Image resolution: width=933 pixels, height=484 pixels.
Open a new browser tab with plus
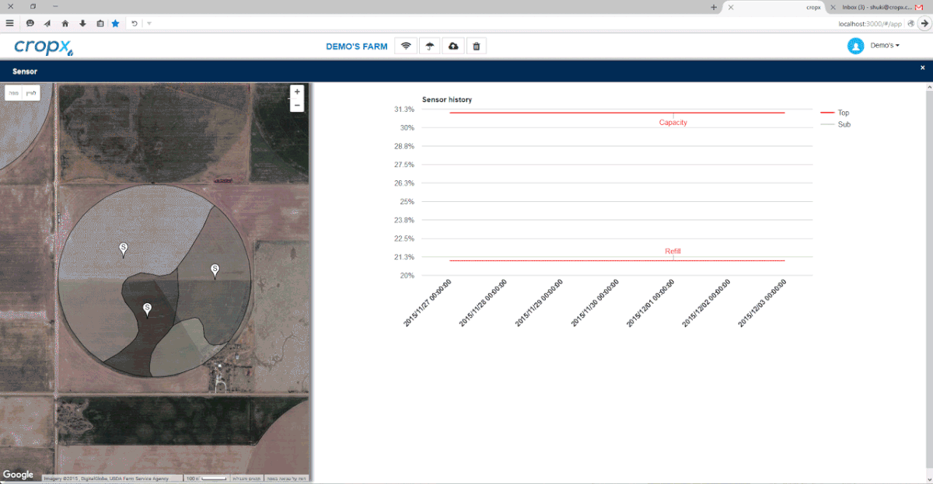[714, 6]
